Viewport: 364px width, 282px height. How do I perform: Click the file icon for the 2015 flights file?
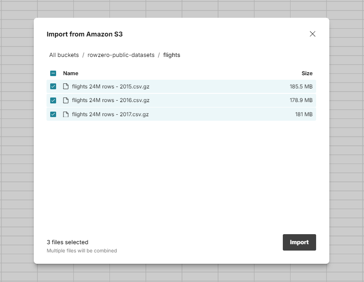pyautogui.click(x=65, y=87)
